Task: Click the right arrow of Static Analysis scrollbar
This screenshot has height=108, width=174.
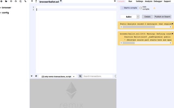Action: click(170, 27)
